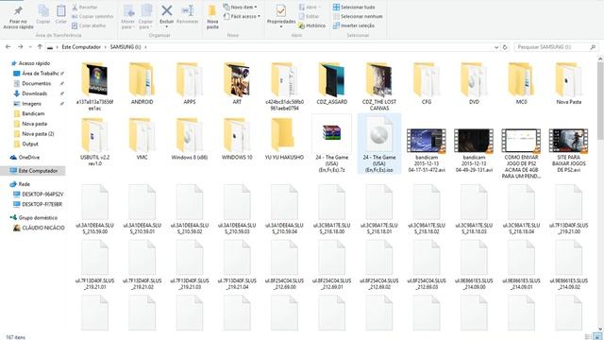Open Propriedades in the ribbon
Viewport: 604px width, 340px height.
(281, 15)
